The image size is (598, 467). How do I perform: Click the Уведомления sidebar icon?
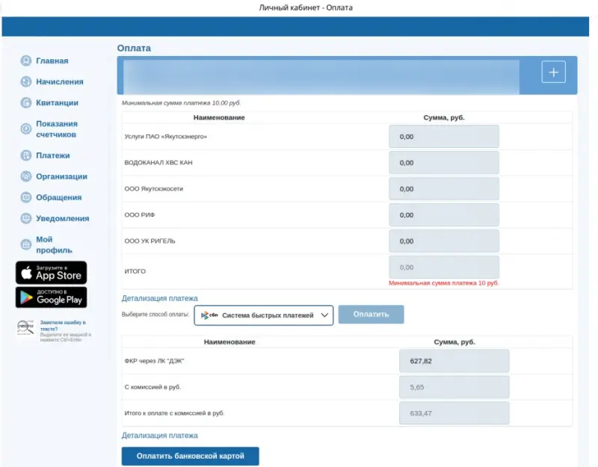(26, 218)
